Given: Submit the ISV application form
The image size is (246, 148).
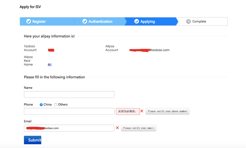Looking at the screenshot, I should 33,140.
